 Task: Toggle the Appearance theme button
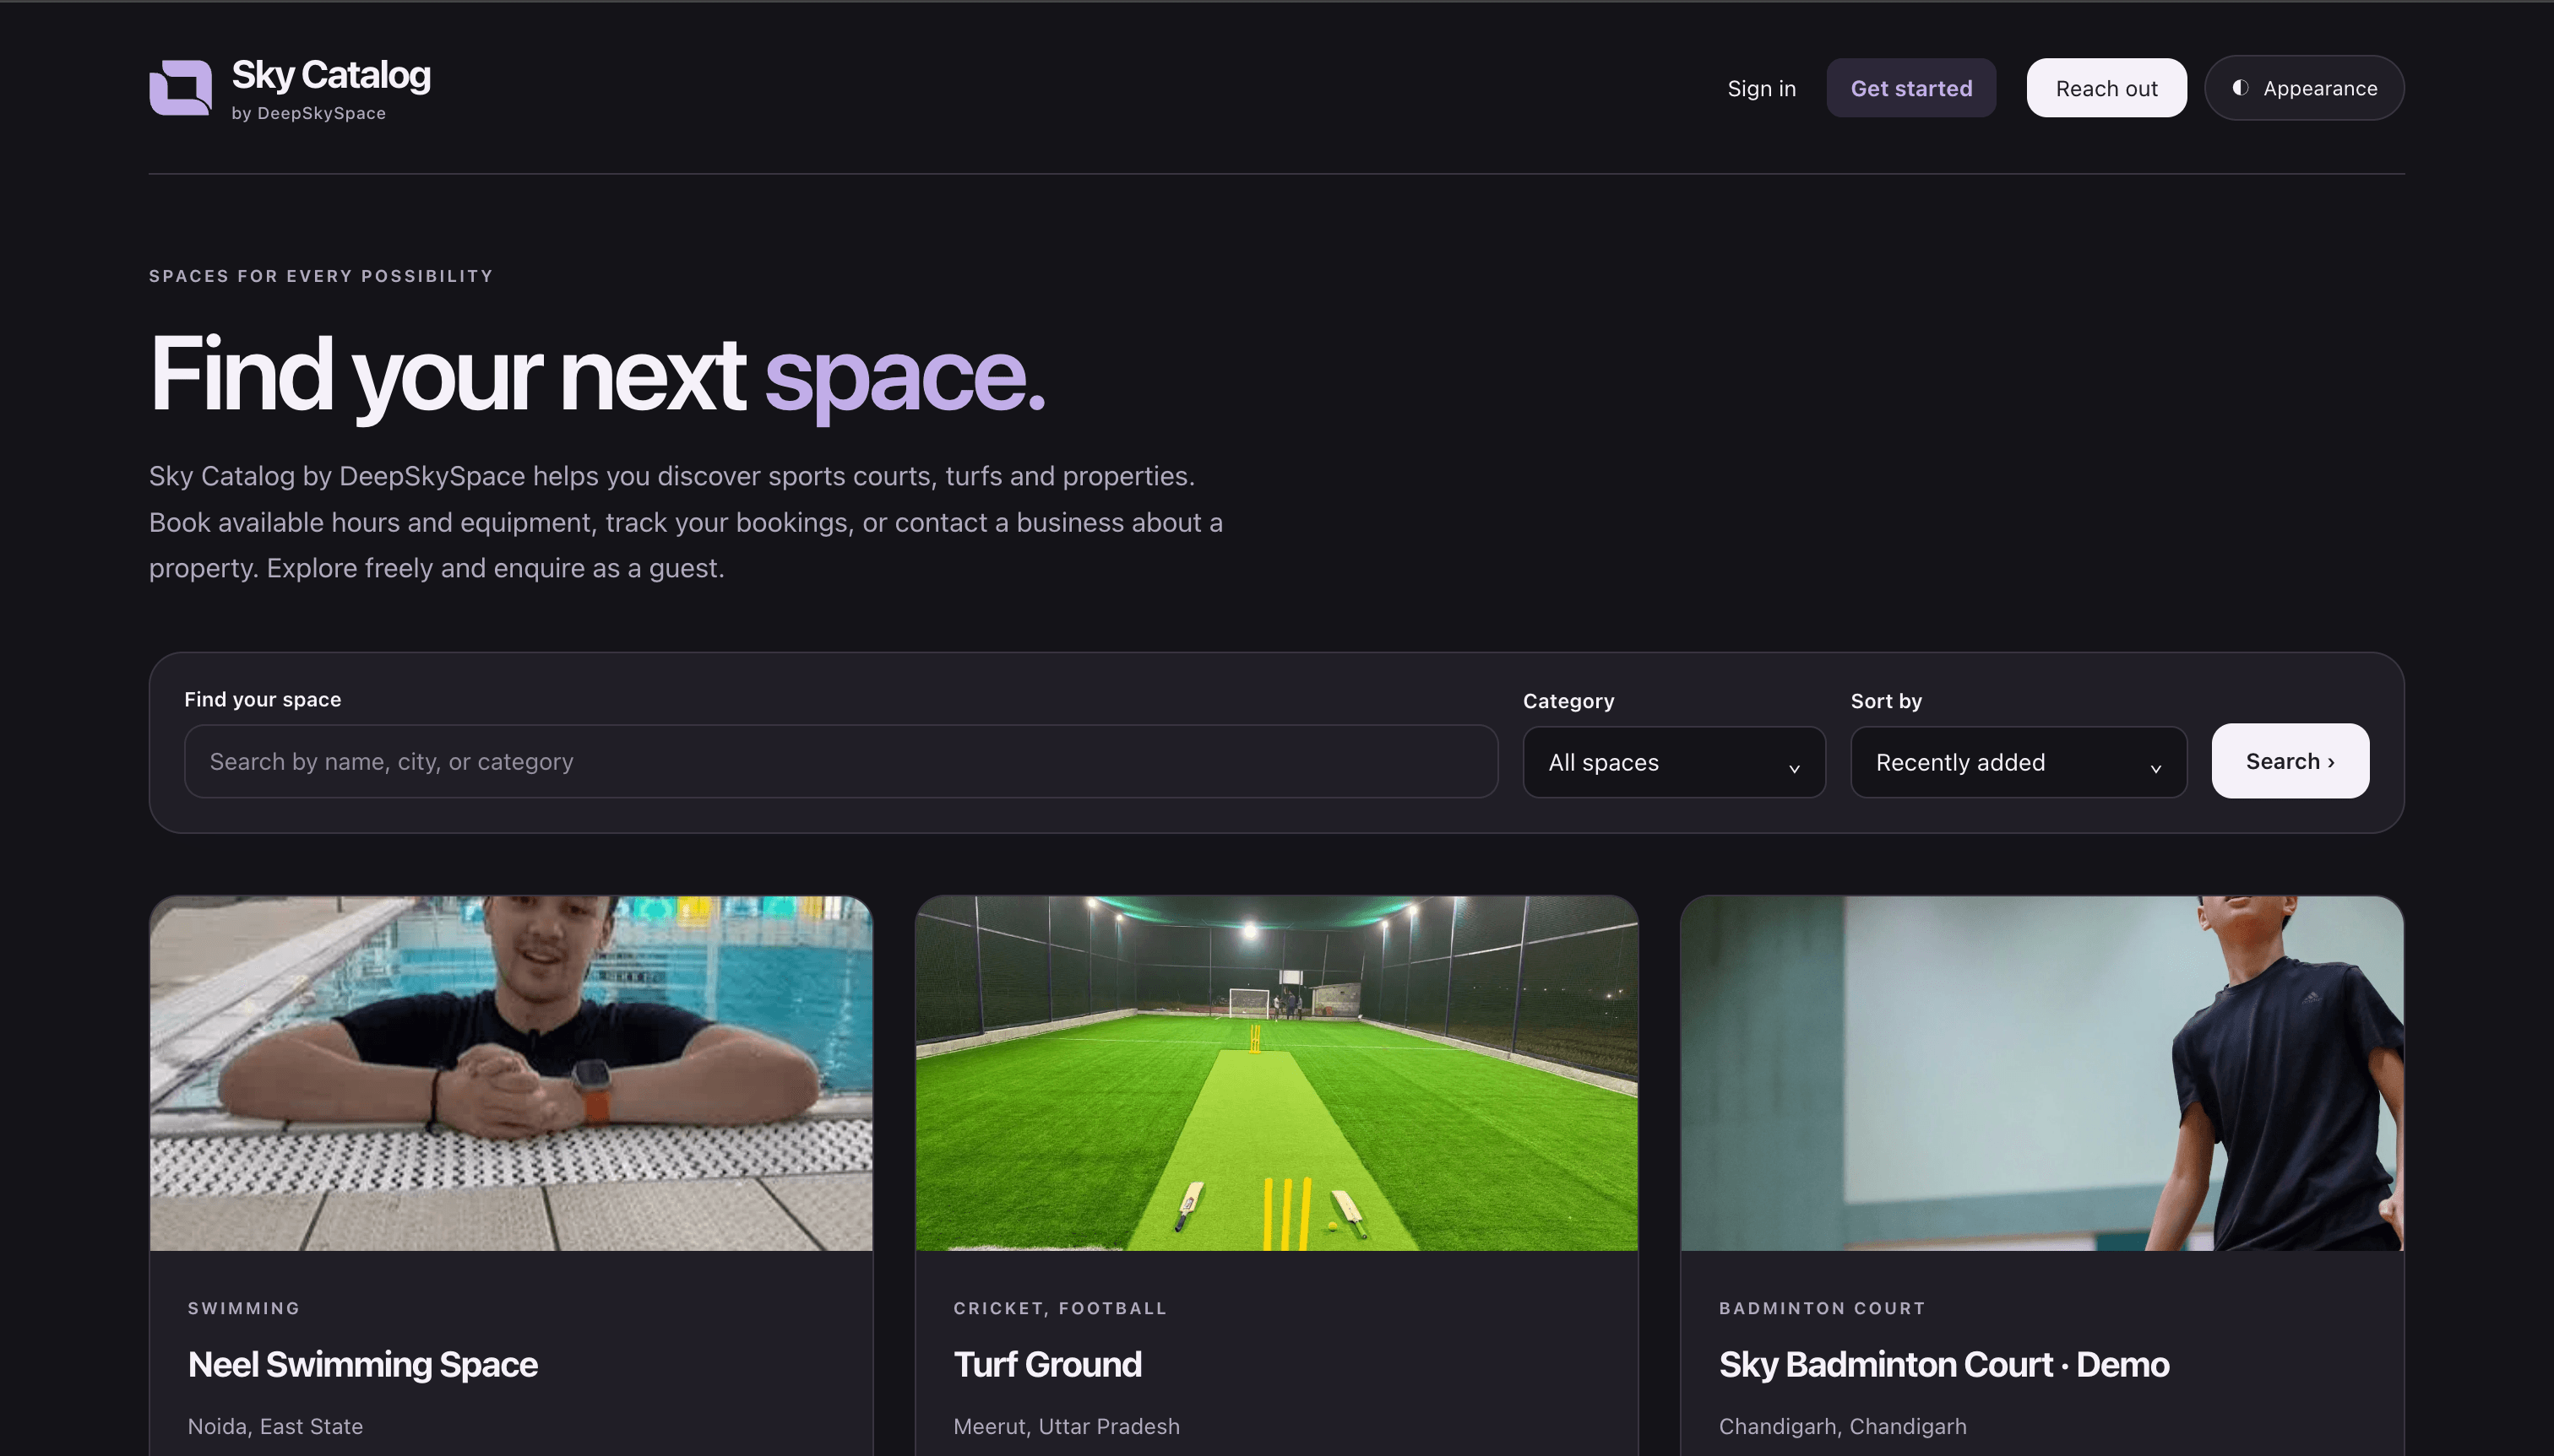point(2304,88)
